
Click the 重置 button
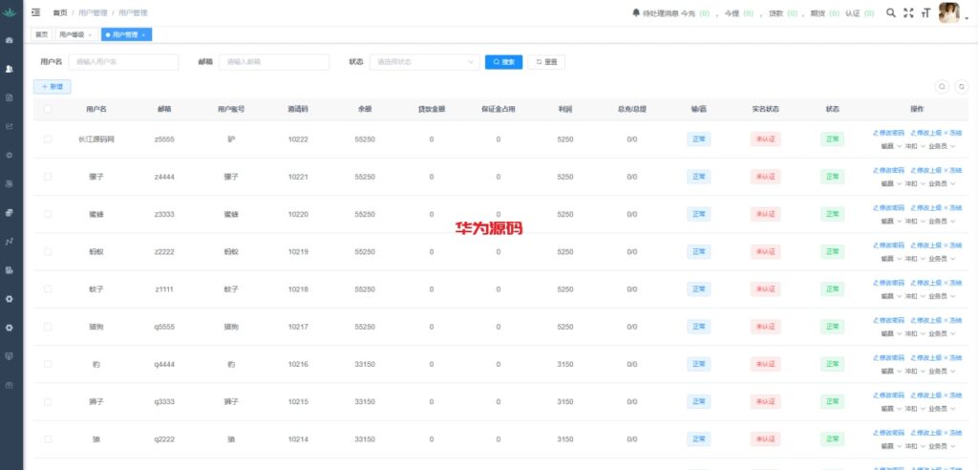point(546,62)
